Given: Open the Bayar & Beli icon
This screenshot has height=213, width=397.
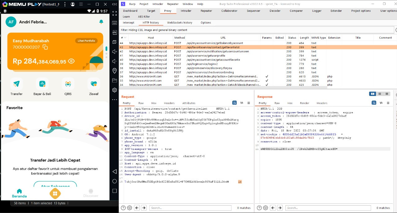Looking at the screenshot, I should coord(42,84).
